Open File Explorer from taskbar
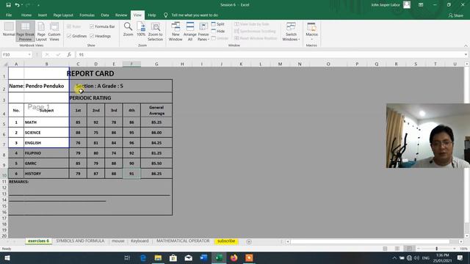Viewport: 470px width, 264px height. (158, 257)
